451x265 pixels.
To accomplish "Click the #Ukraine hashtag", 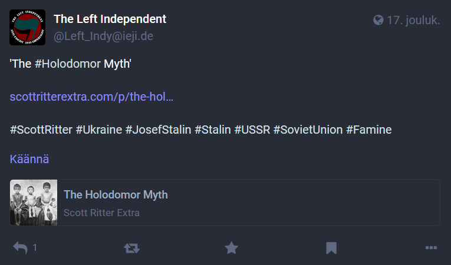I will (x=99, y=130).
